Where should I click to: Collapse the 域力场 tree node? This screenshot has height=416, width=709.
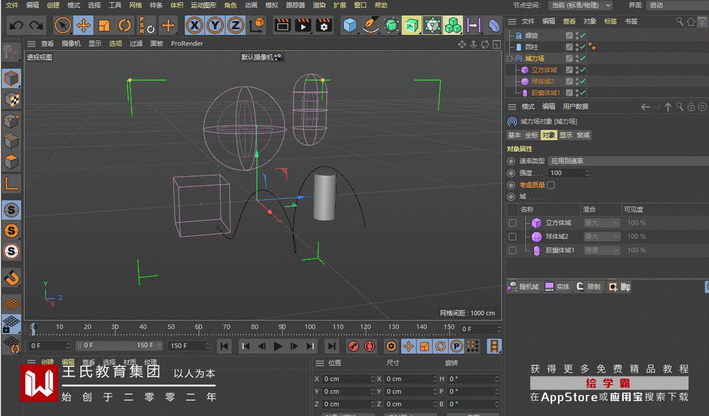pos(509,58)
